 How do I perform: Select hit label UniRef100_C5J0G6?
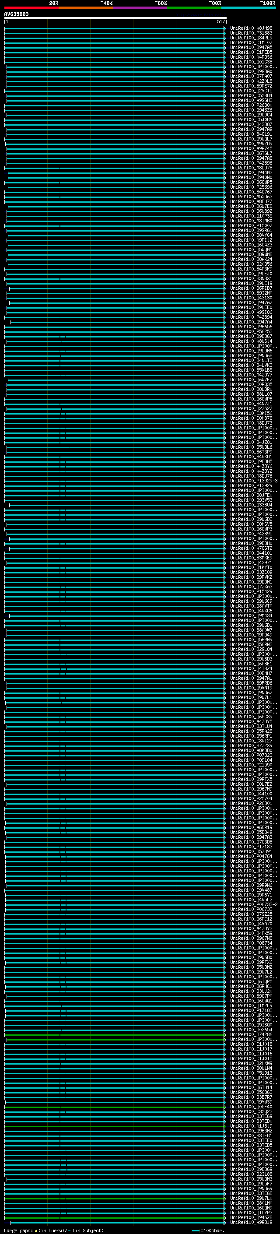251,120
